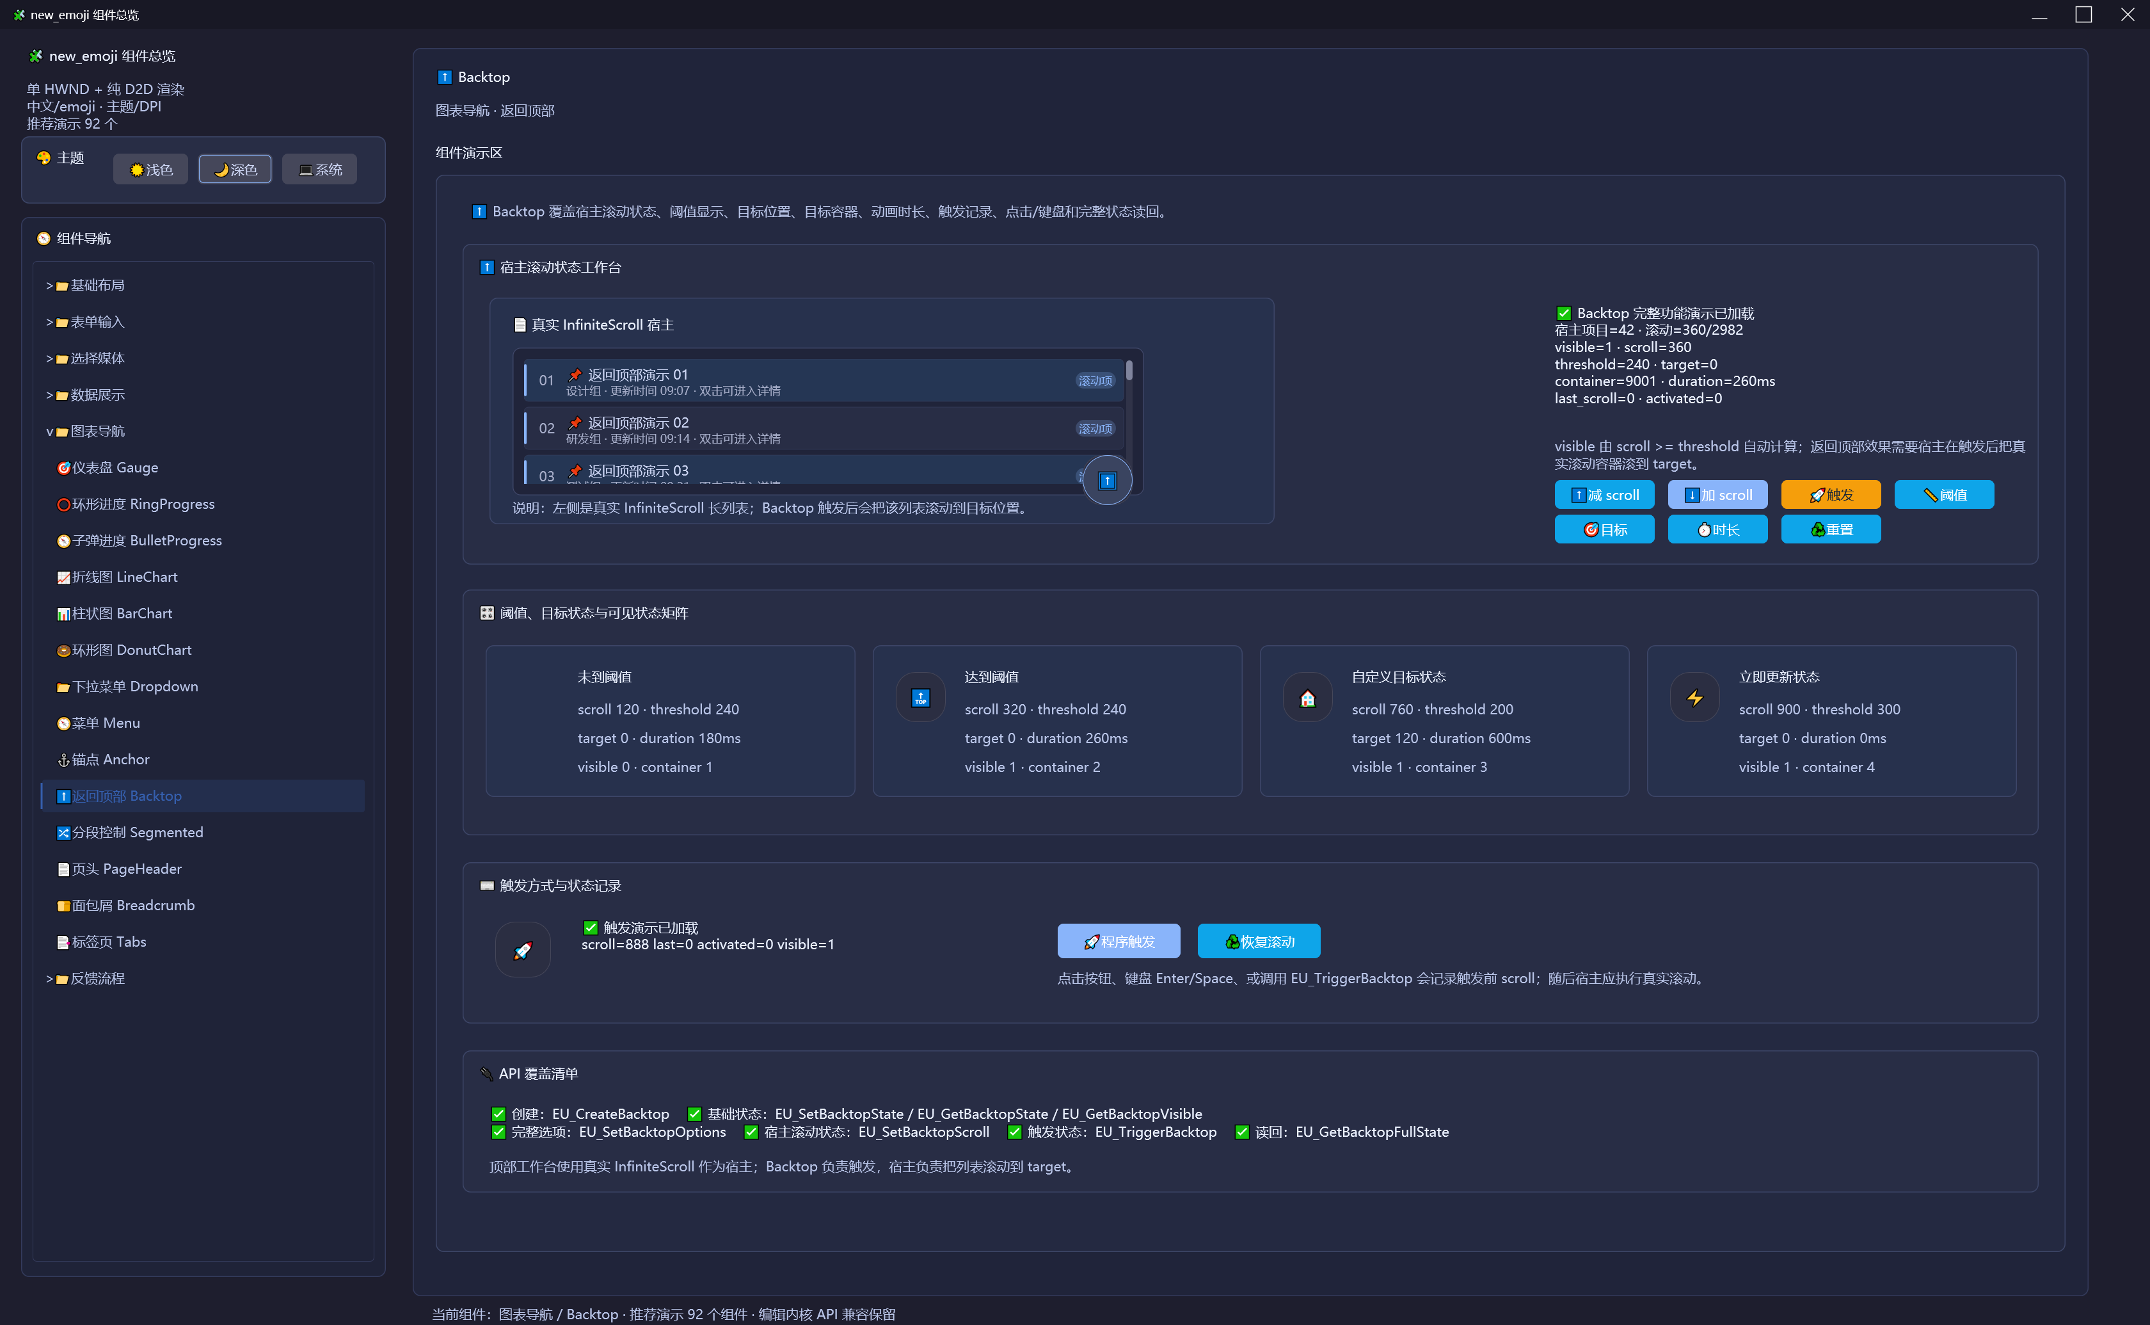
Task: Click the palette icon beside 主题
Action: click(x=44, y=157)
